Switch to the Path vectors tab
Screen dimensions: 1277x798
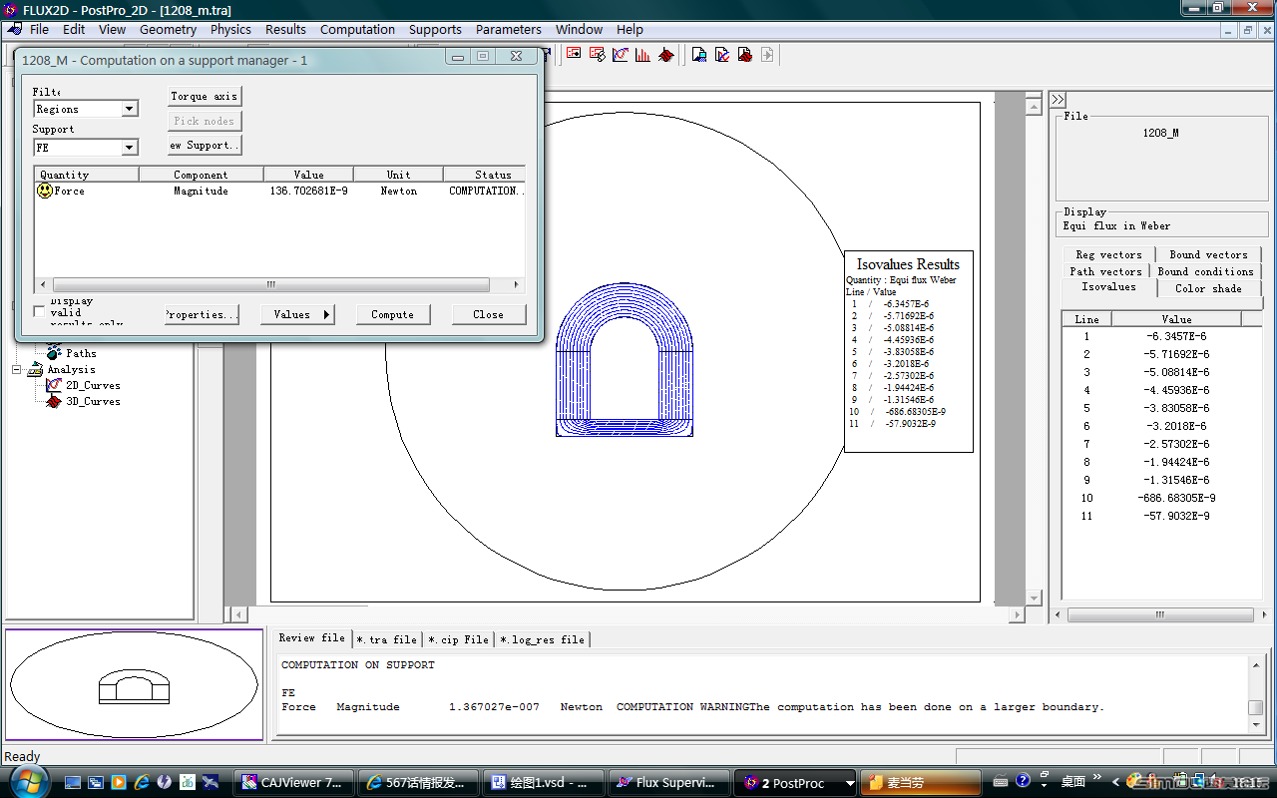coord(1105,271)
